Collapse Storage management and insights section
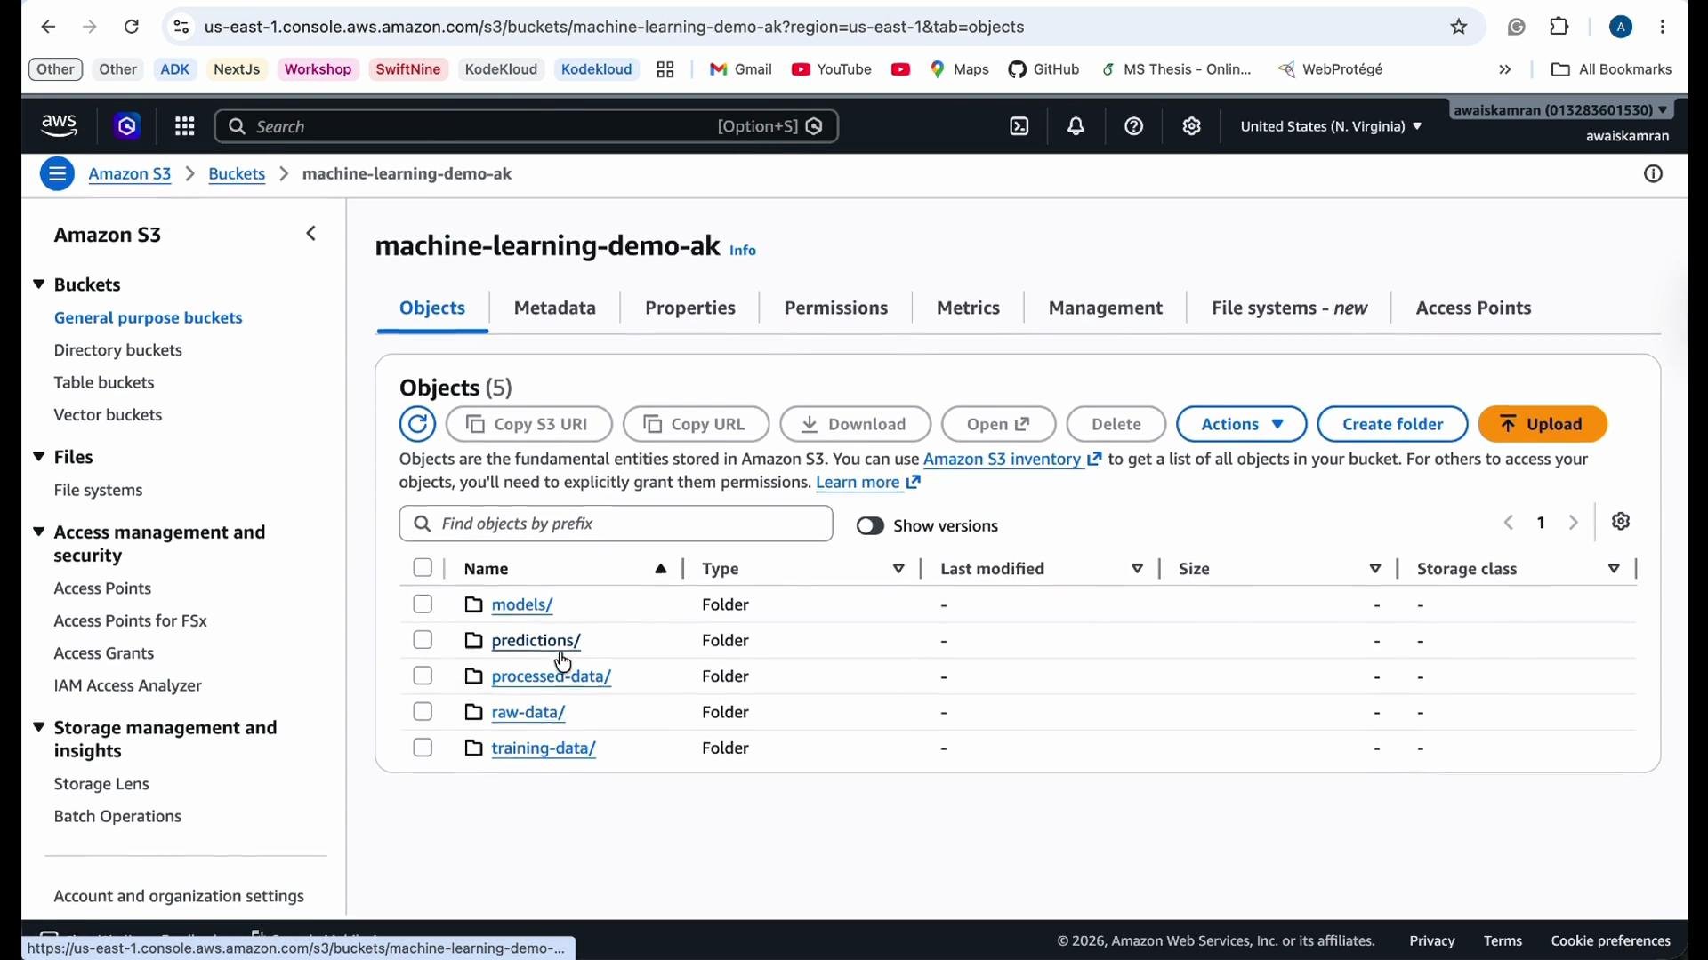This screenshot has height=960, width=1708. coord(39,729)
